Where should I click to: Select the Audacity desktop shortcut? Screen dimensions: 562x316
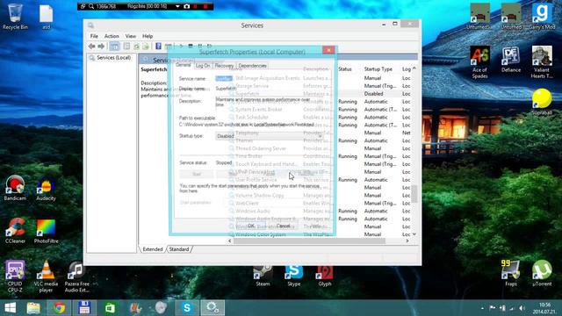46,188
